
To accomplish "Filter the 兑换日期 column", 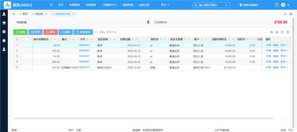I will pos(133,39).
